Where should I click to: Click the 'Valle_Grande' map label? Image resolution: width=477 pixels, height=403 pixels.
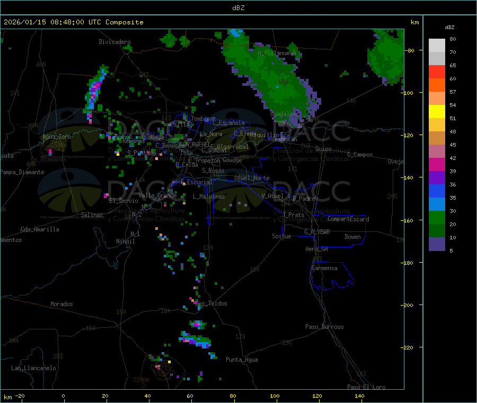157,195
